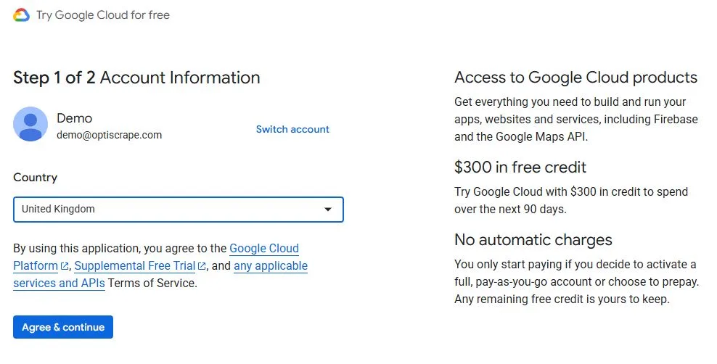Click the Demo profile avatar icon

click(x=30, y=124)
